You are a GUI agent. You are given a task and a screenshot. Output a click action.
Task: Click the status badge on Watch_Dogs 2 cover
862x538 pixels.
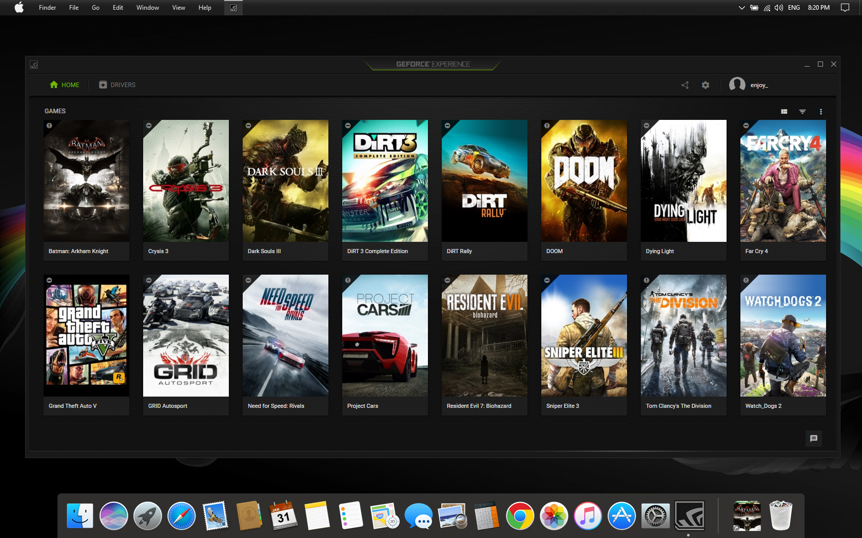[746, 280]
